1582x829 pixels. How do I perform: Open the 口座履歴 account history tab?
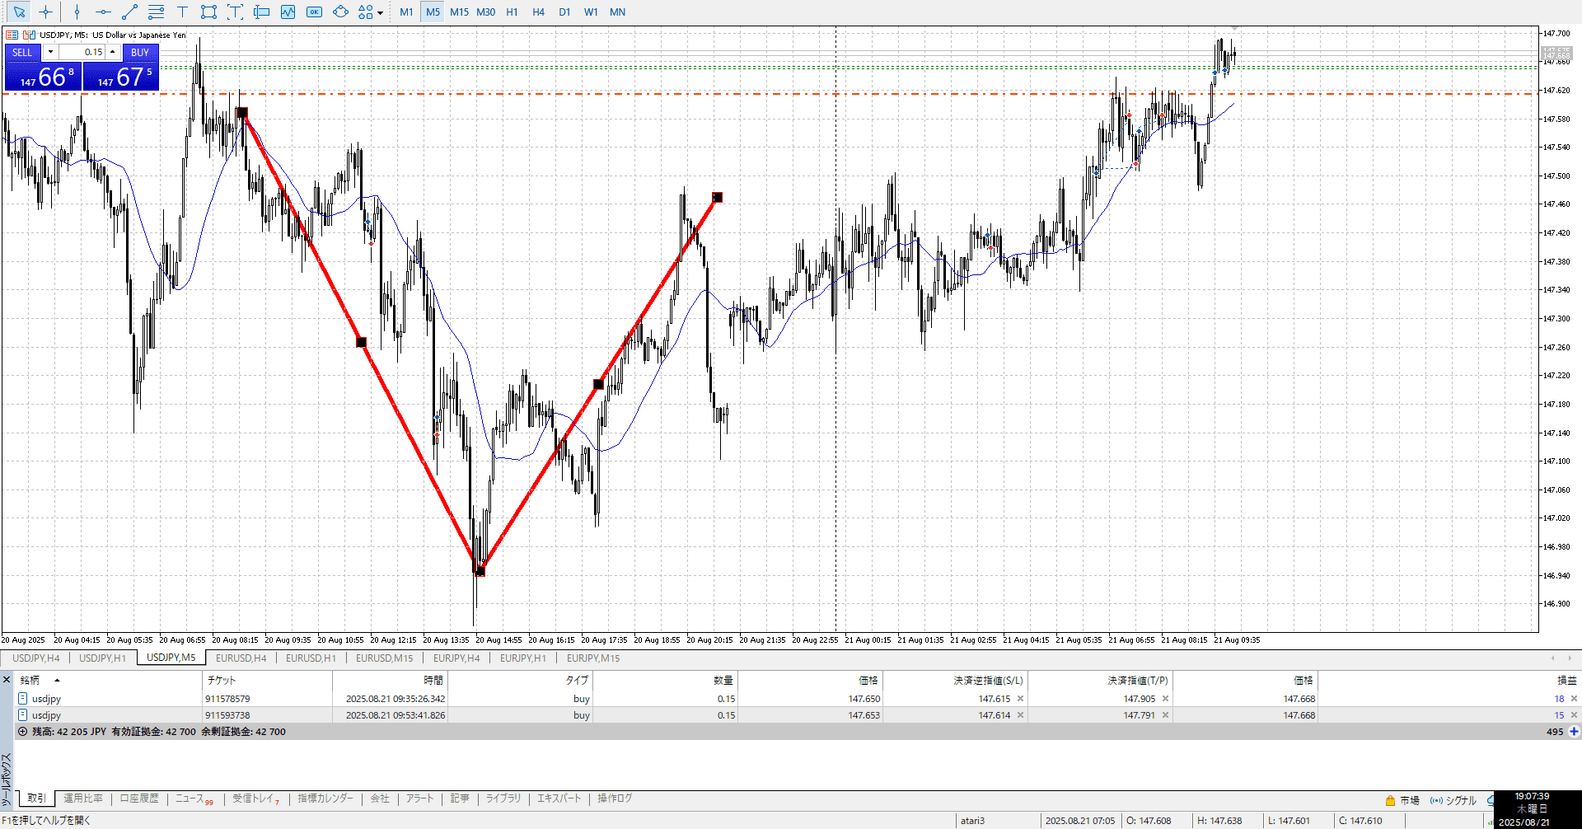[x=139, y=799]
